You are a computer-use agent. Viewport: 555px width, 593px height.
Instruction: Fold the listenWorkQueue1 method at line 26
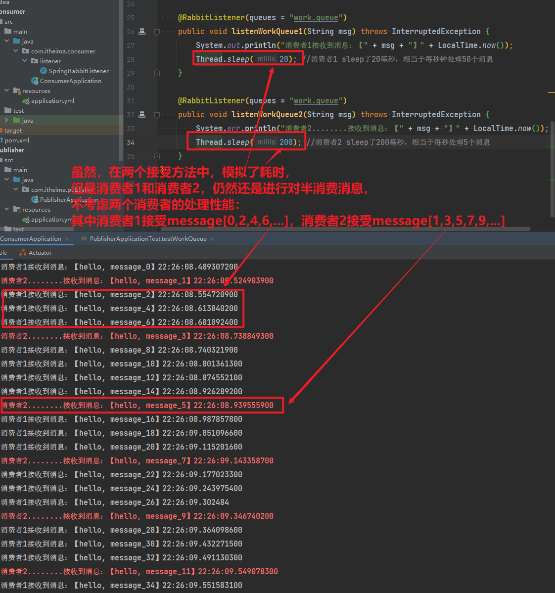pyautogui.click(x=157, y=32)
